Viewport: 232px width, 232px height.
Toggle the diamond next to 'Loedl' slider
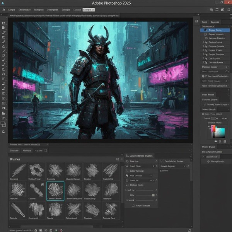(x=156, y=190)
